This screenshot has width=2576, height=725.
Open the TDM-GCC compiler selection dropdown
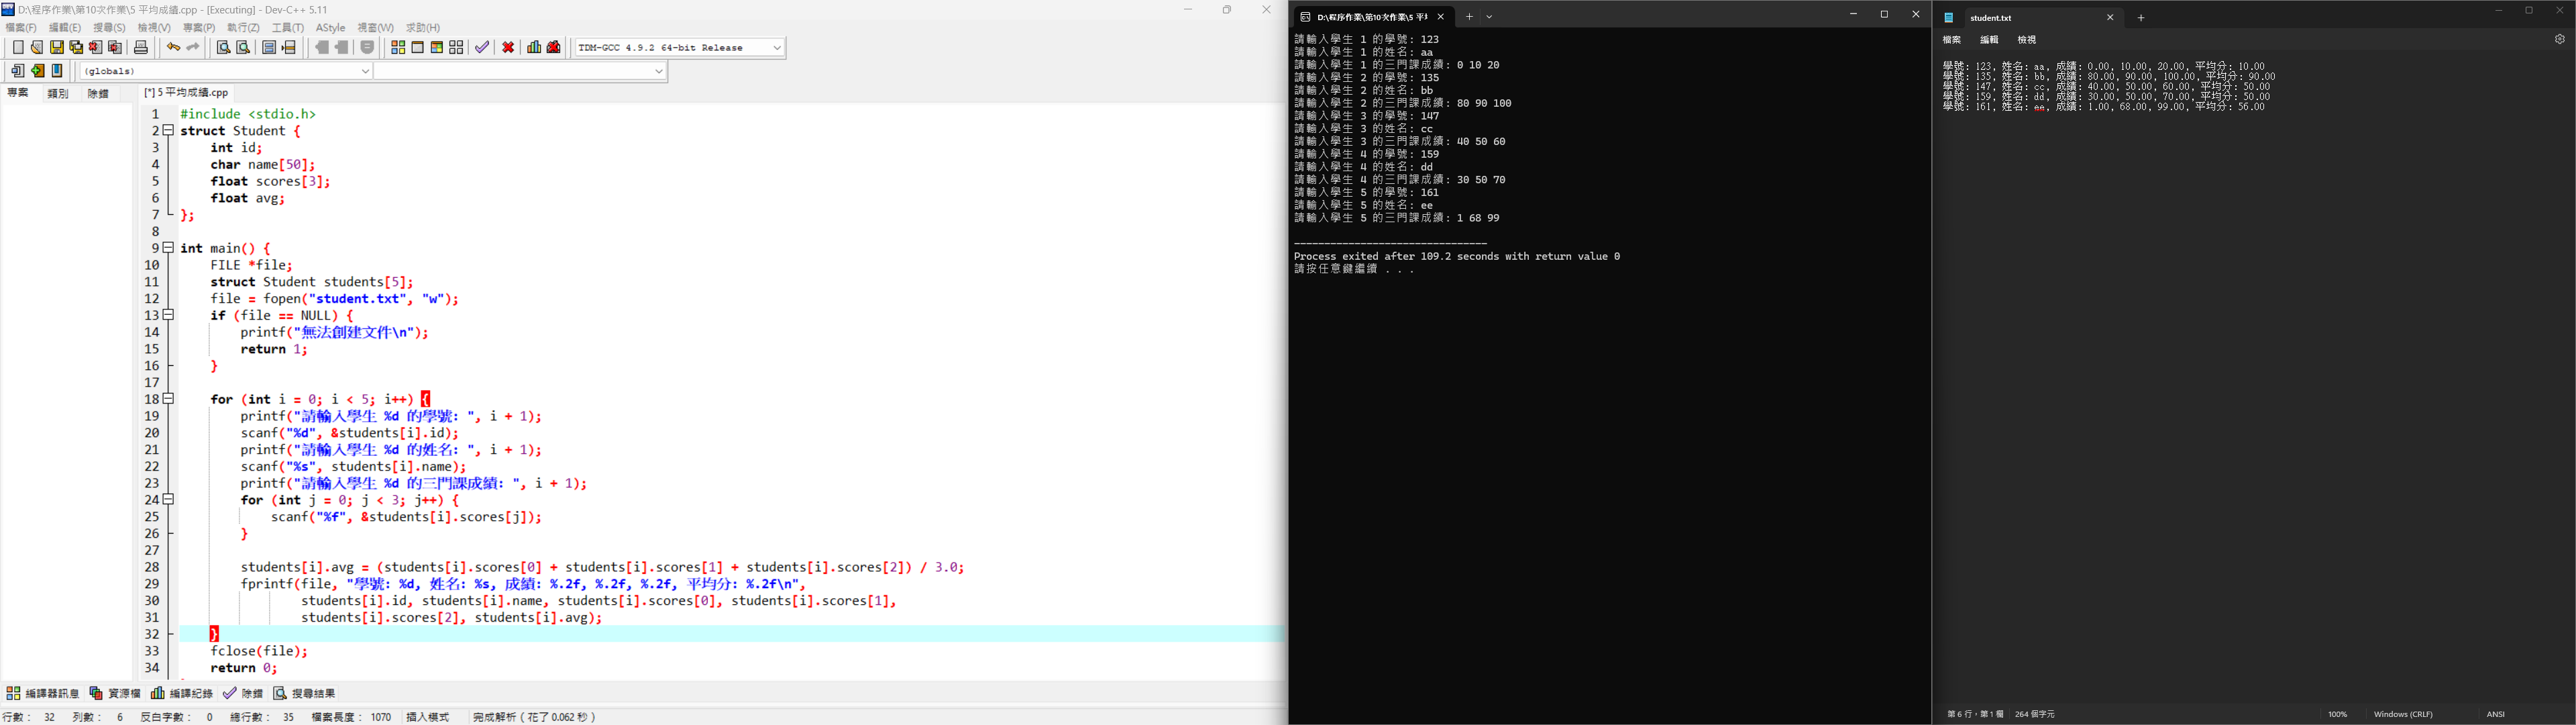coord(777,48)
